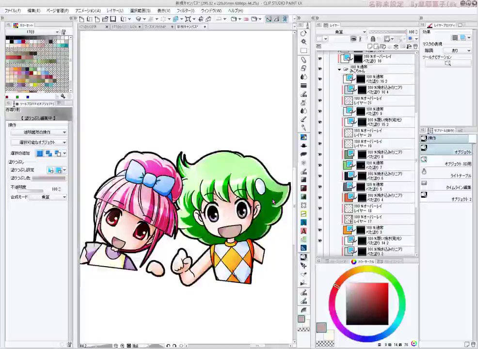Image resolution: width=478 pixels, height=349 pixels.
Task: Hide the みこちゃん folder layer
Action: tap(320, 69)
